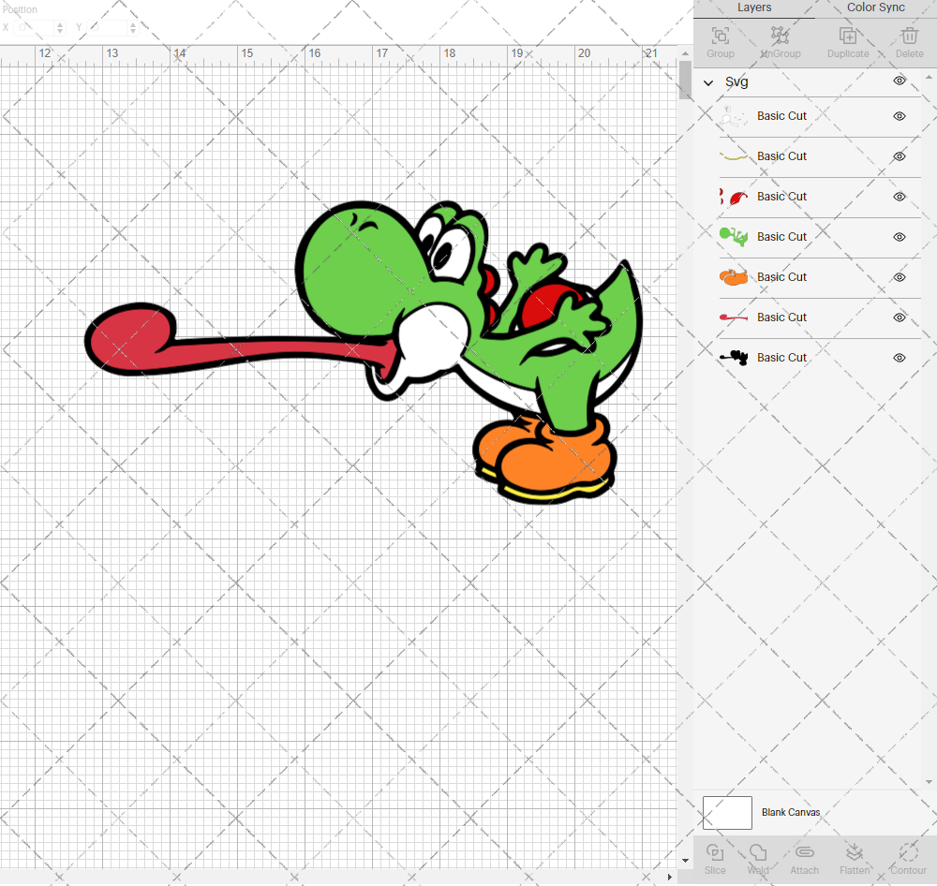Select the black outline layer thumbnail
The width and height of the screenshot is (937, 886).
pyautogui.click(x=734, y=357)
